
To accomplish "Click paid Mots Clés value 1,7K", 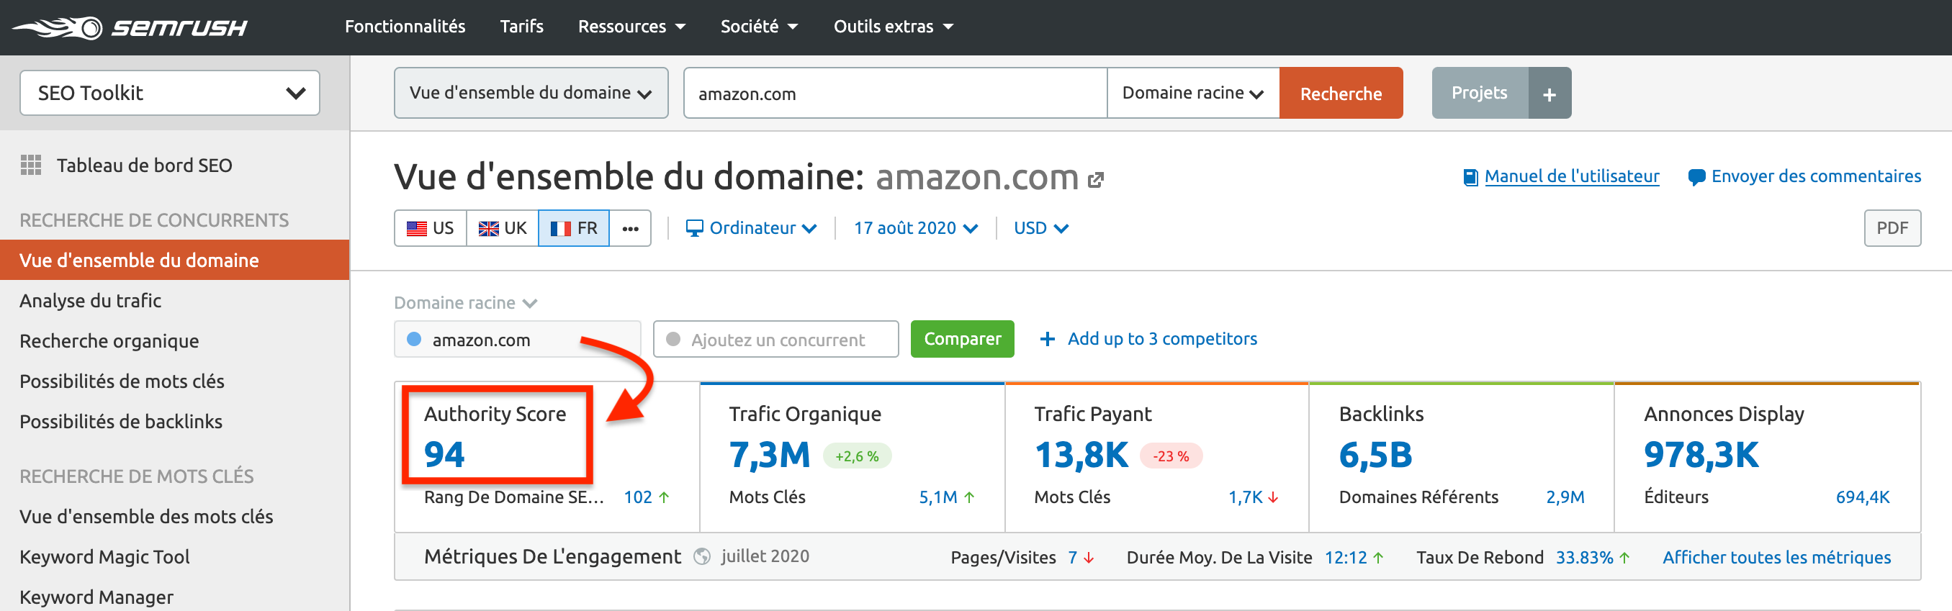I will pos(1245,497).
